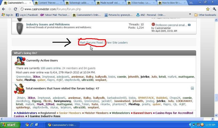Go back with the browser back arrow
Screen dimensions: 218x128
(4, 9)
